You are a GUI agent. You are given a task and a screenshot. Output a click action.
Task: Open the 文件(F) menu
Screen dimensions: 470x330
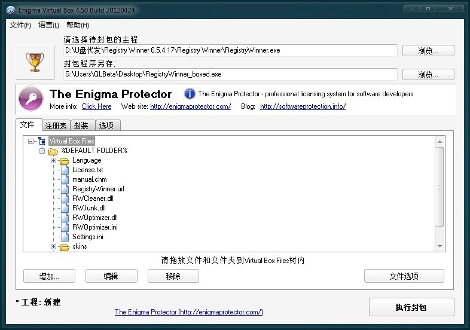pyautogui.click(x=20, y=25)
